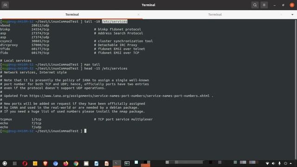Open the volume tray icon
This screenshot has width=297, height=167.
tap(273, 163)
